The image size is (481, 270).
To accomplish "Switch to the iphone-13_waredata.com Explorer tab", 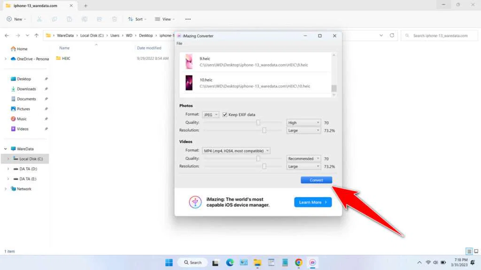I will coord(35,6).
